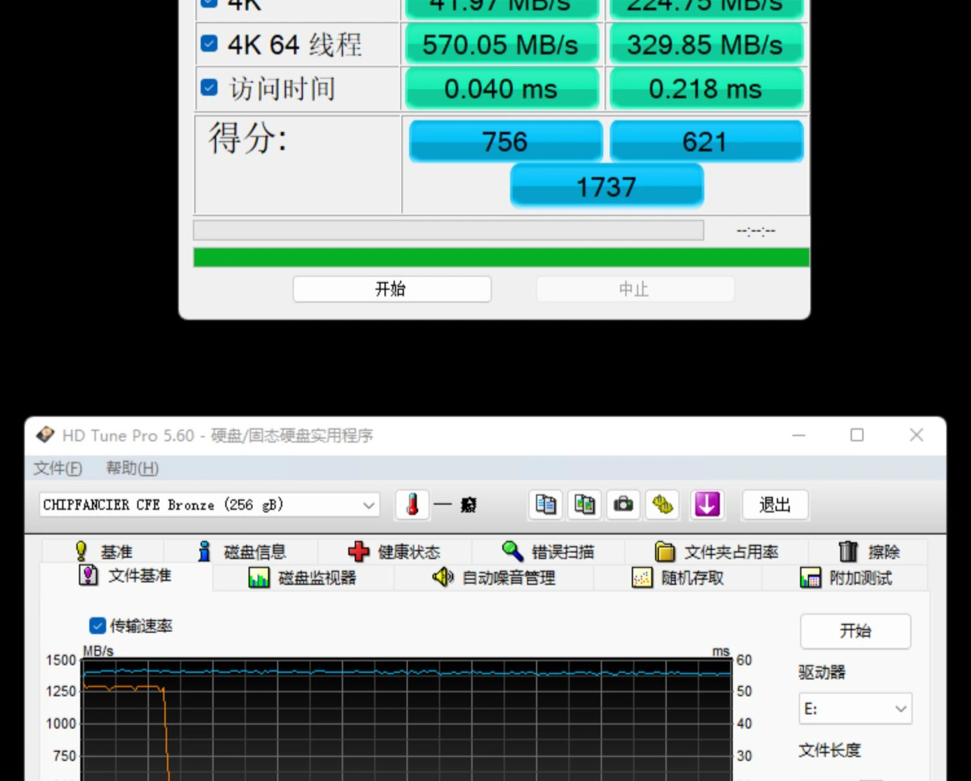Save screenshot using camera icon
This screenshot has width=971, height=781.
(x=623, y=505)
